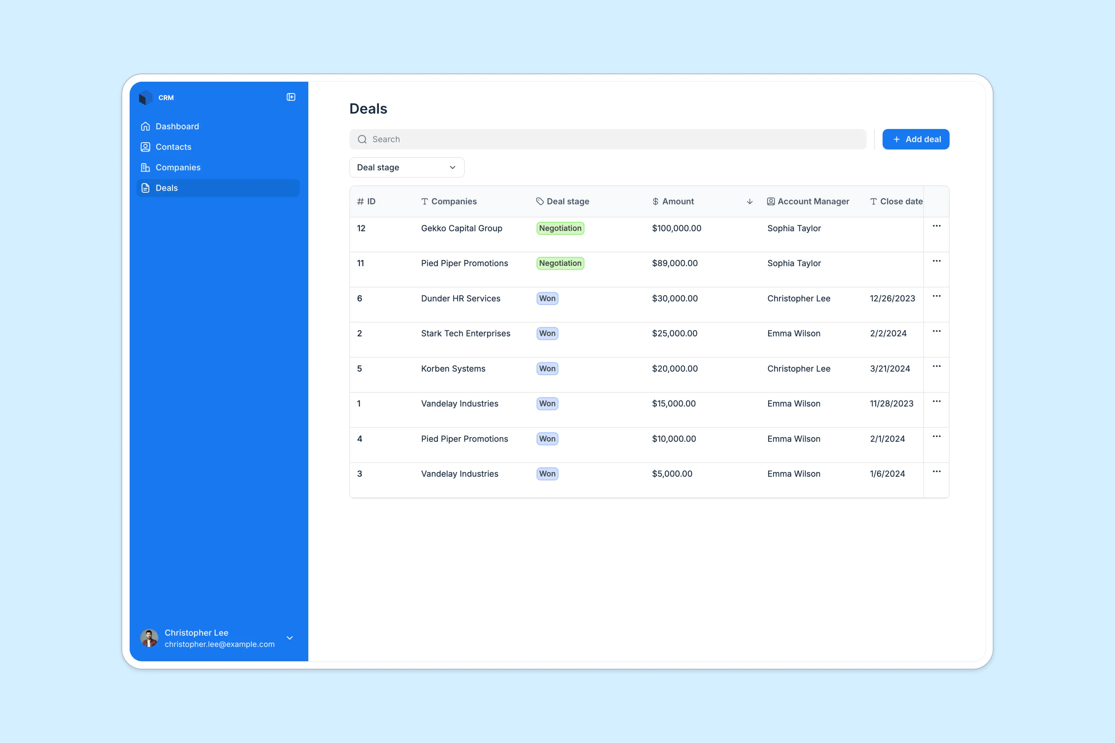Click Christopher Lee's profile avatar
This screenshot has width=1115, height=743.
click(149, 638)
